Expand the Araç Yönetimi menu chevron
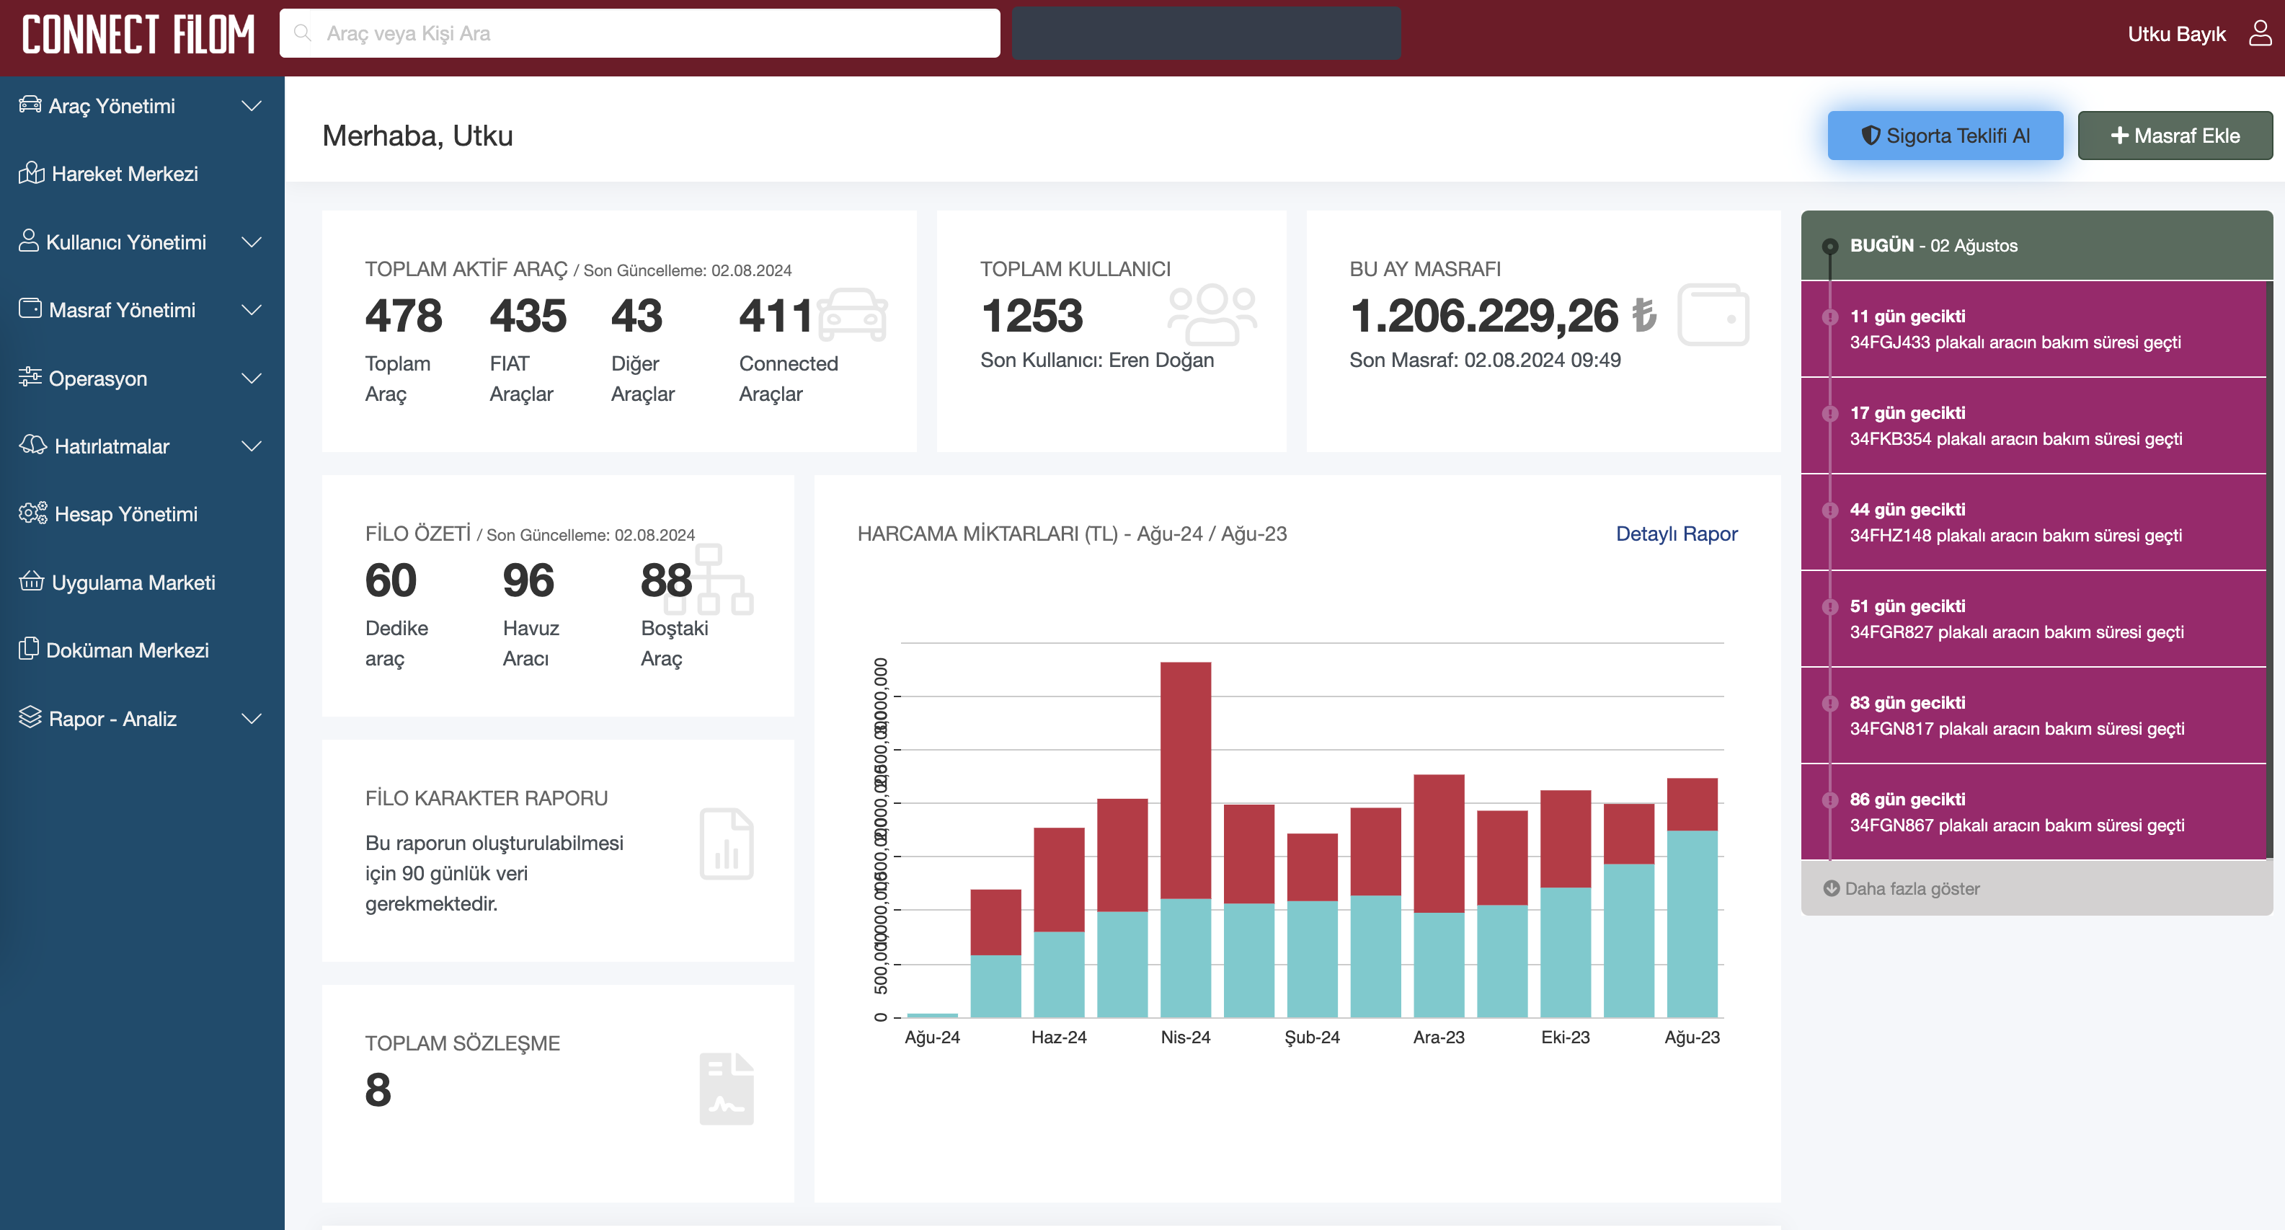 pyautogui.click(x=252, y=105)
